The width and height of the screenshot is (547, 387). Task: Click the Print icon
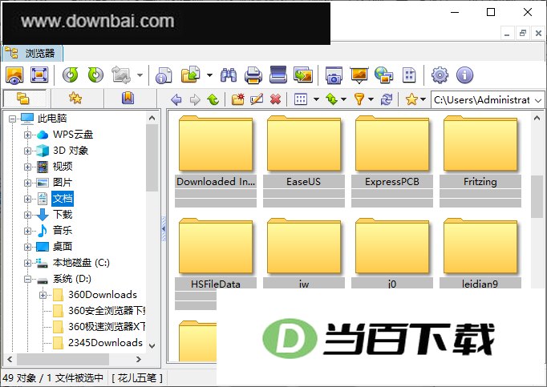[253, 75]
